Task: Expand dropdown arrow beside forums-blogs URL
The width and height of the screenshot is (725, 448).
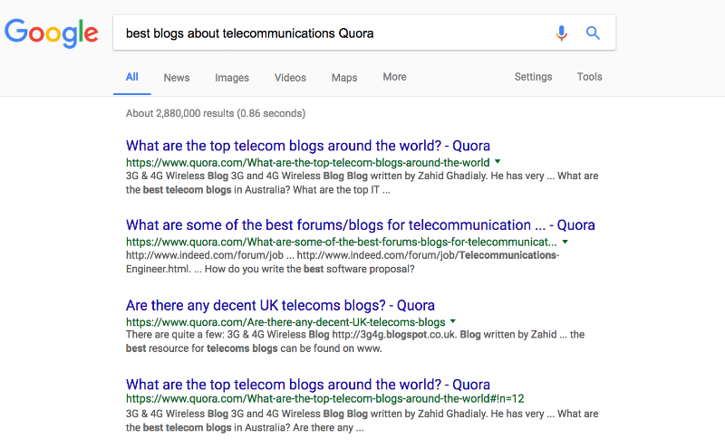Action: (x=565, y=242)
